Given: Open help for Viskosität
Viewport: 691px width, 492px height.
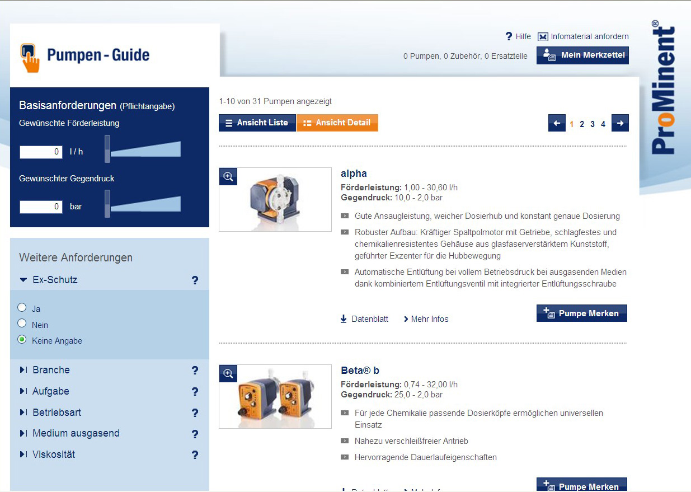Looking at the screenshot, I should coord(195,455).
